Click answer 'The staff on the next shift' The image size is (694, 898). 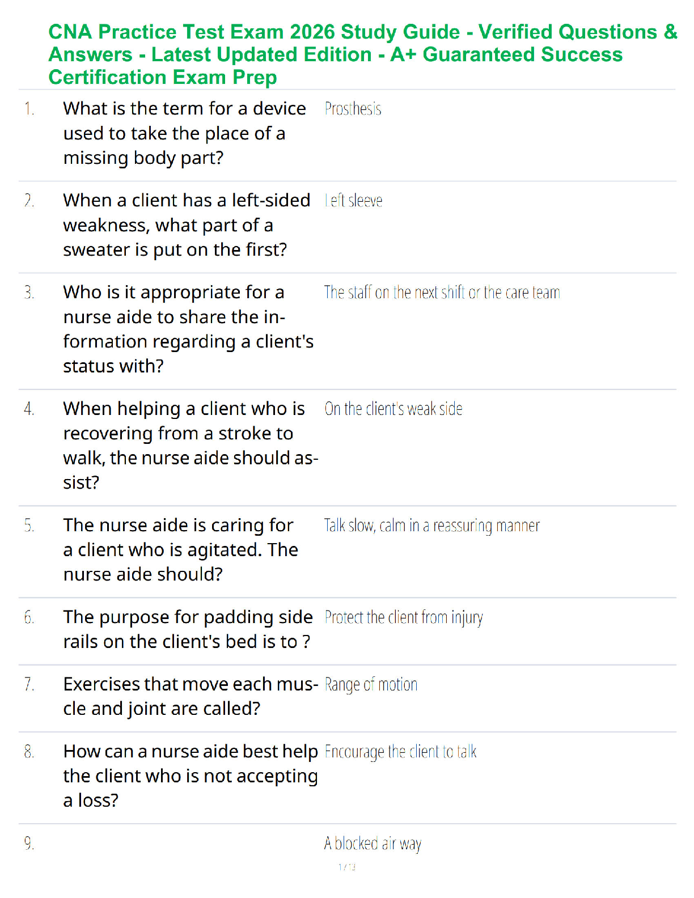click(442, 293)
